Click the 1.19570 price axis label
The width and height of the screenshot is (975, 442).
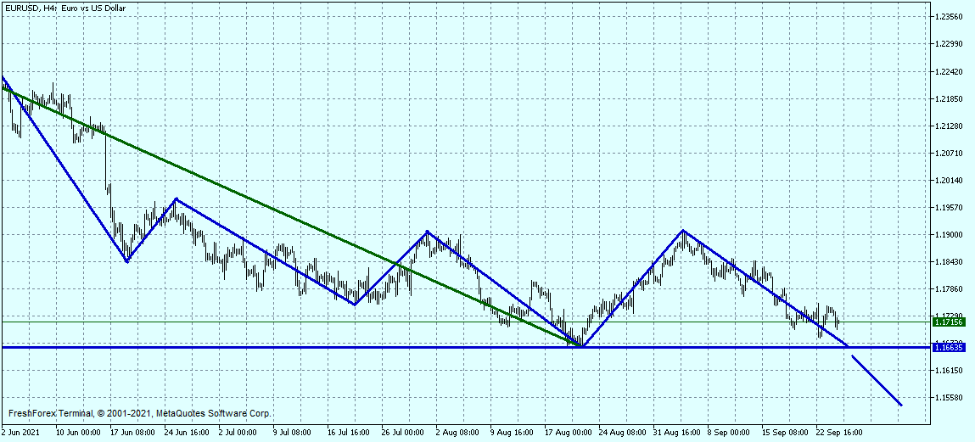949,208
